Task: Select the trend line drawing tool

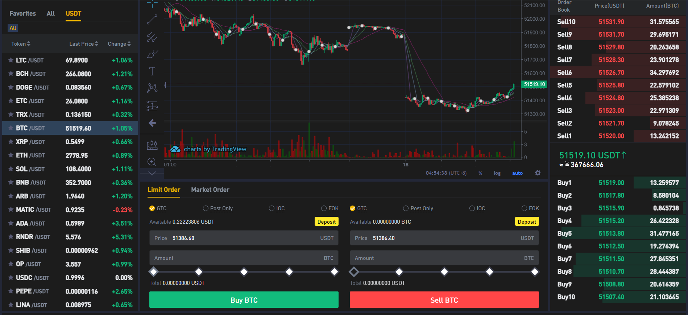Action: [152, 20]
